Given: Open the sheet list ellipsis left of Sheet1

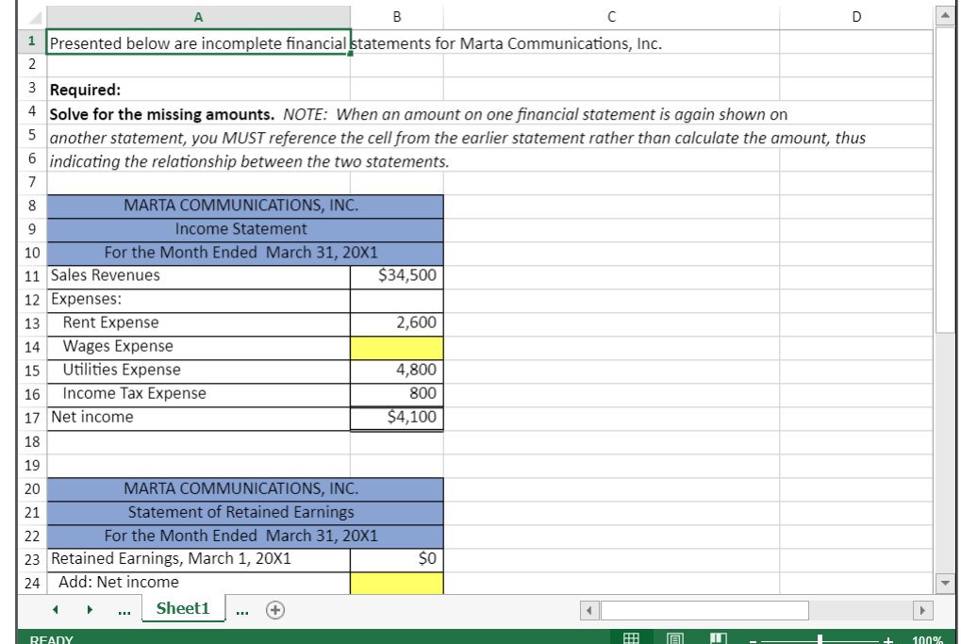Looking at the screenshot, I should pyautogui.click(x=124, y=610).
